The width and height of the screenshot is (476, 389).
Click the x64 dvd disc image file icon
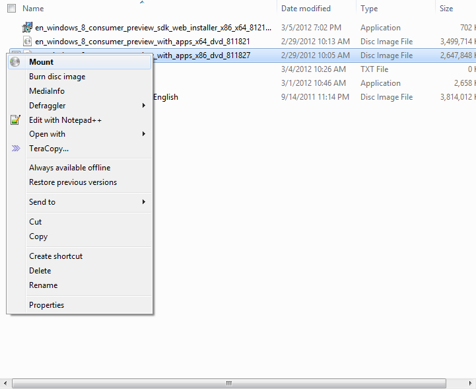pos(27,41)
